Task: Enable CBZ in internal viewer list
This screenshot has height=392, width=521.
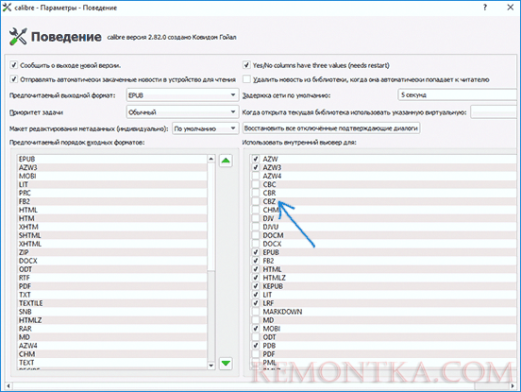Action: coord(256,201)
